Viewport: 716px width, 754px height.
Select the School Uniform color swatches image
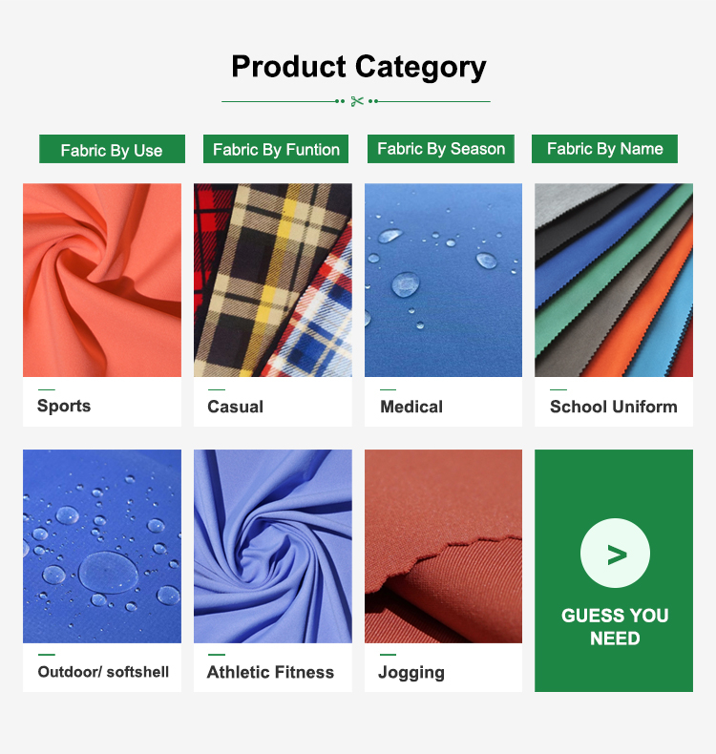(614, 280)
